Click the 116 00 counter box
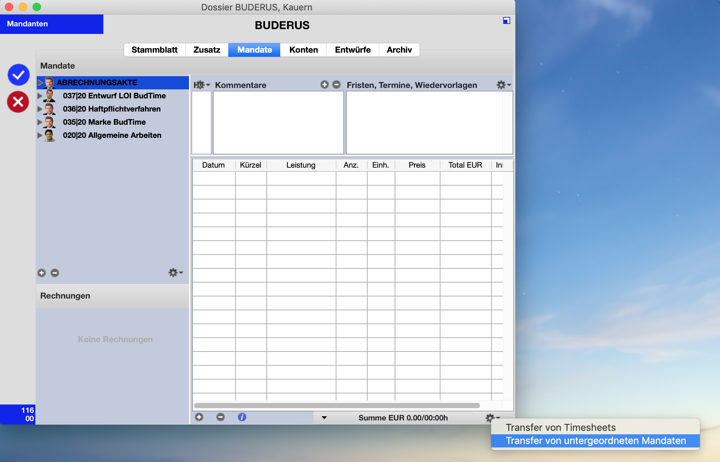The image size is (720, 462). tap(17, 414)
